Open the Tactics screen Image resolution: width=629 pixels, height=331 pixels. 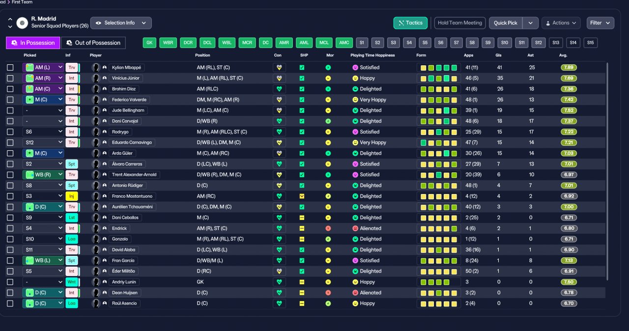point(410,23)
